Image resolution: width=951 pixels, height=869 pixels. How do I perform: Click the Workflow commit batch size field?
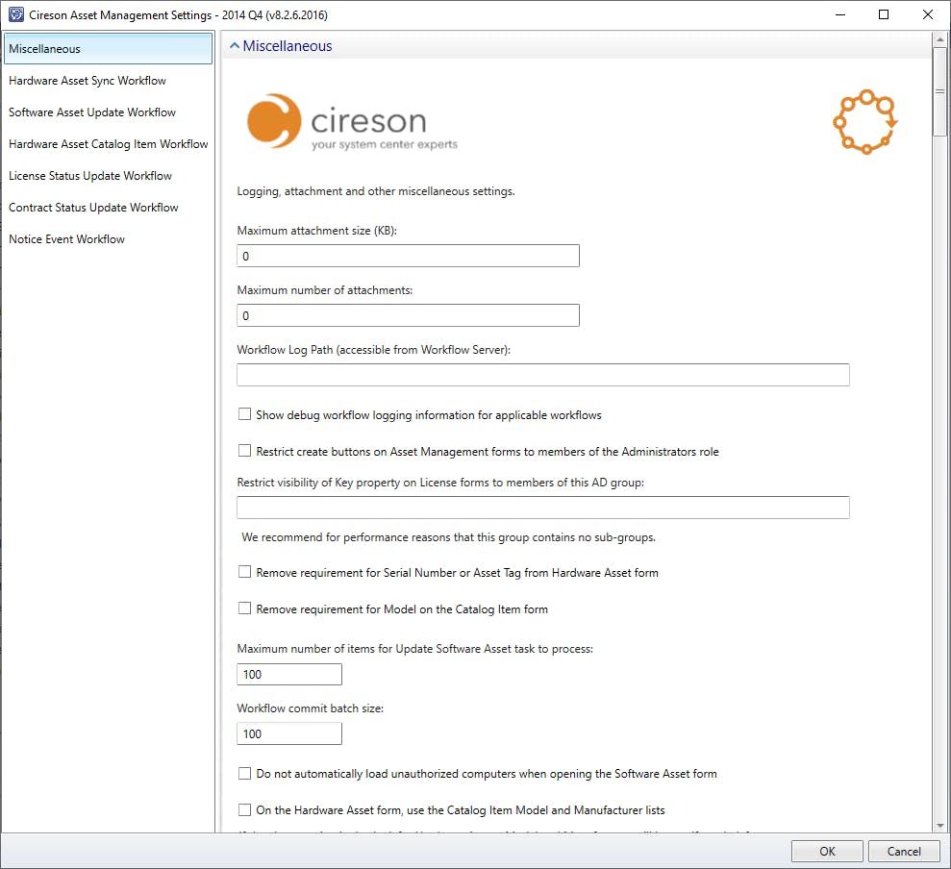point(289,733)
